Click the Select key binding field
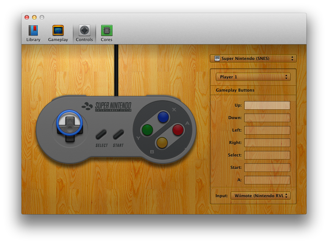Image resolution: width=328 pixels, height=244 pixels. (x=267, y=155)
